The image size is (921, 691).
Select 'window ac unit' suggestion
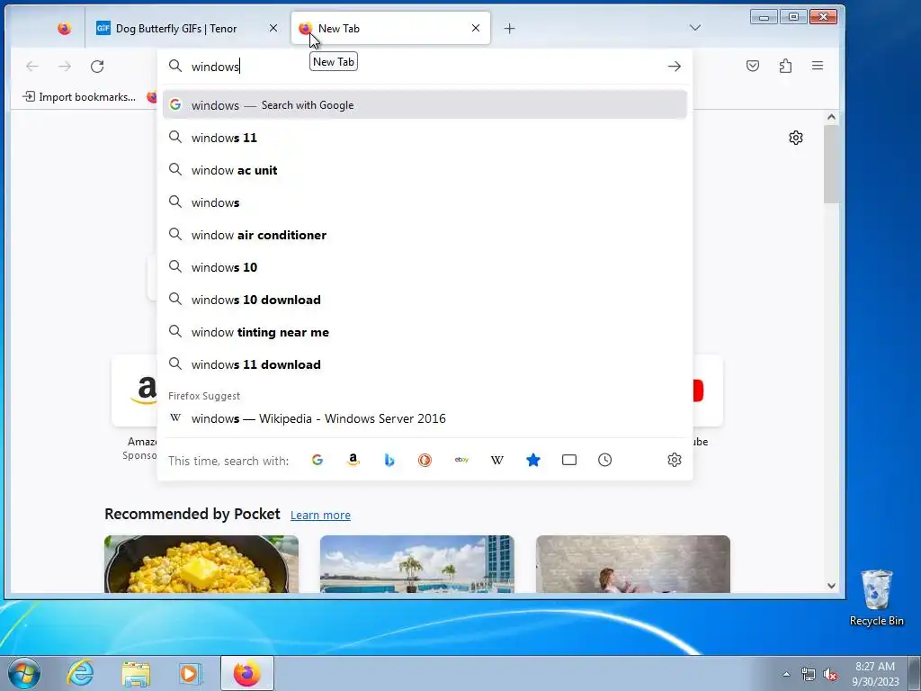tap(425, 170)
